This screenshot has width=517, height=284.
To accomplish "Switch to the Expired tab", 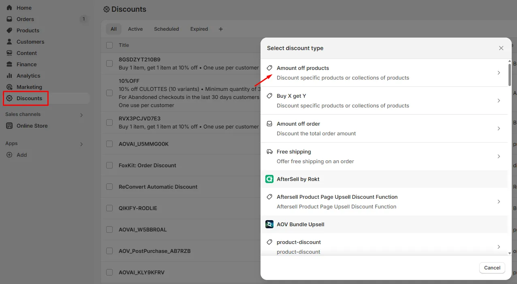I will point(199,29).
